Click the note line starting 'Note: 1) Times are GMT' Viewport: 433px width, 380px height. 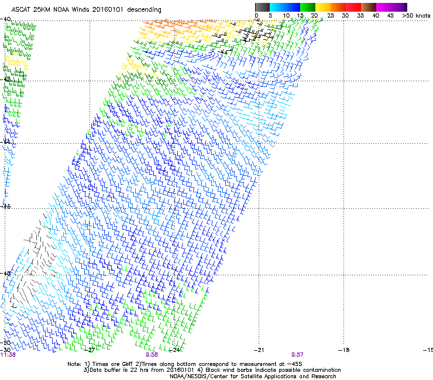point(185,364)
